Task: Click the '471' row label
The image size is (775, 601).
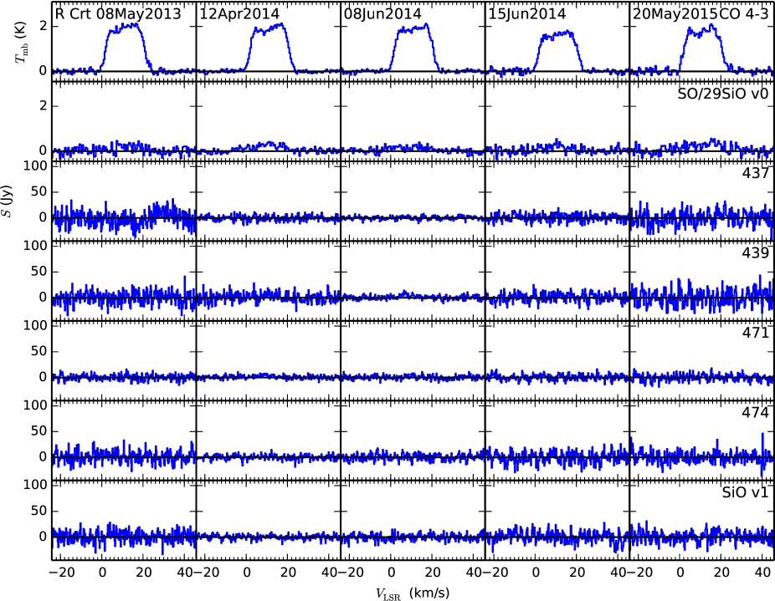Action: [755, 333]
